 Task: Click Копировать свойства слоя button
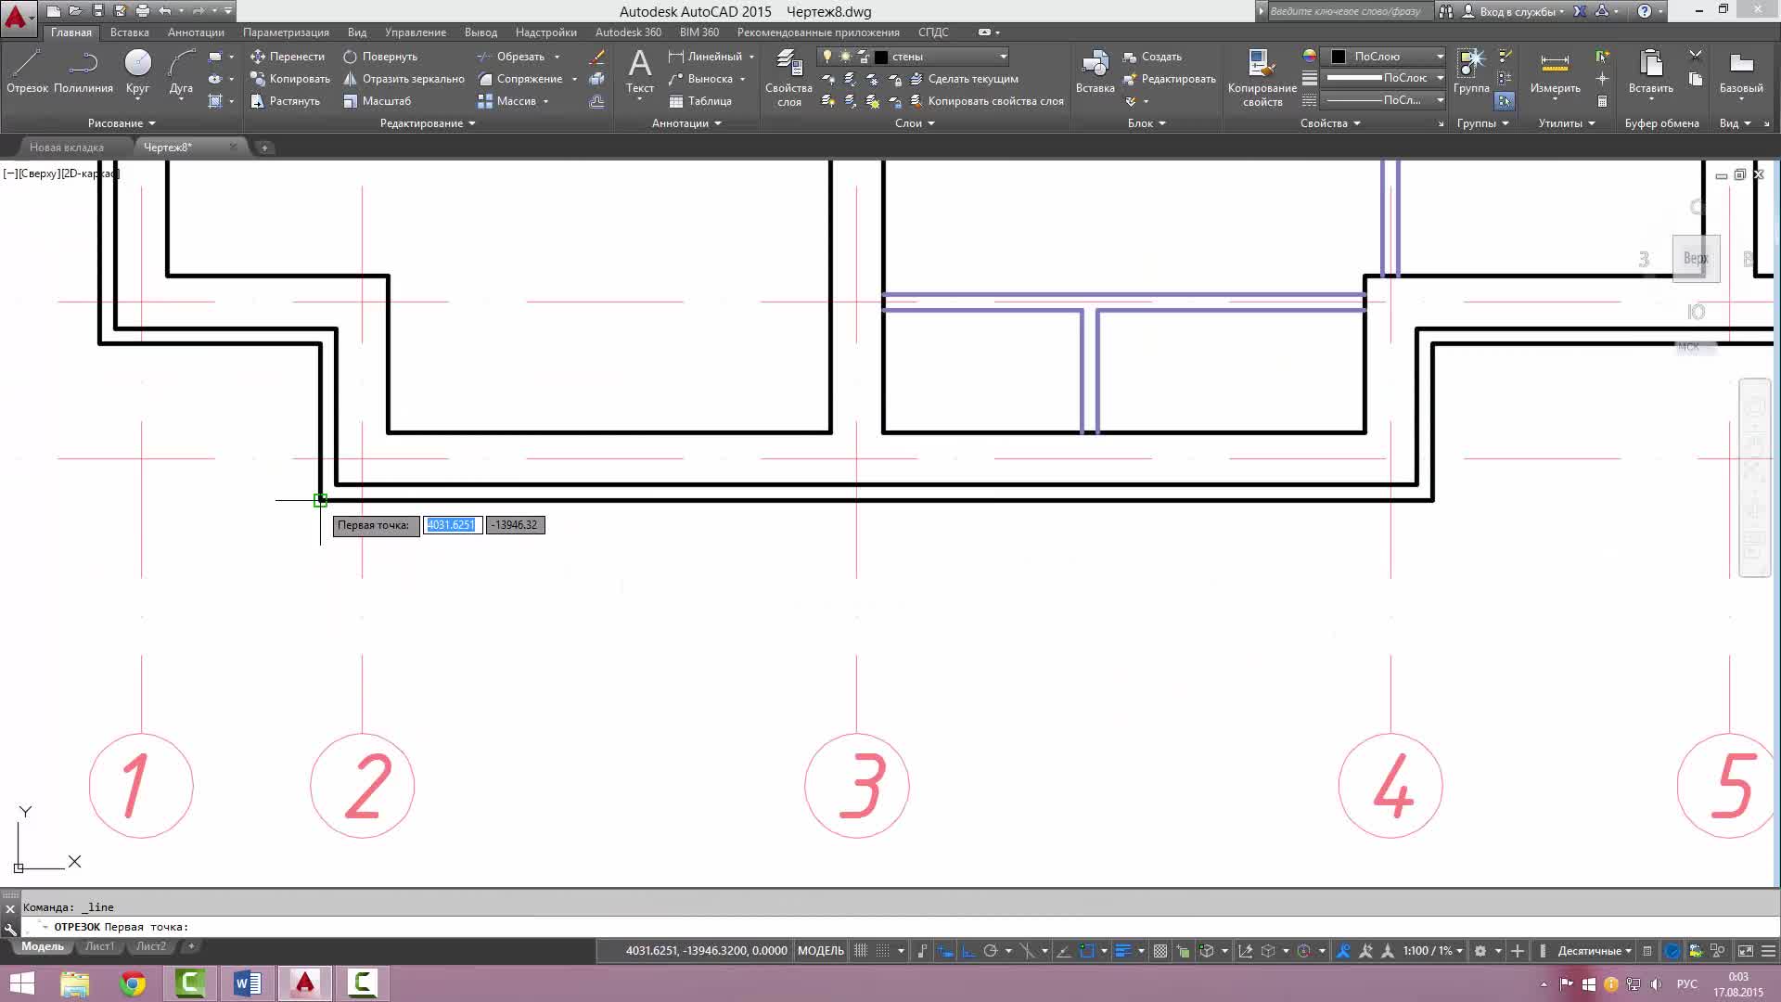point(987,101)
